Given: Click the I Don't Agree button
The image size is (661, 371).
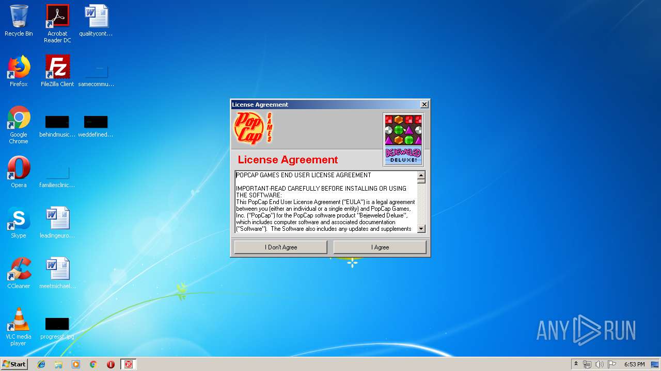Looking at the screenshot, I should (281, 247).
